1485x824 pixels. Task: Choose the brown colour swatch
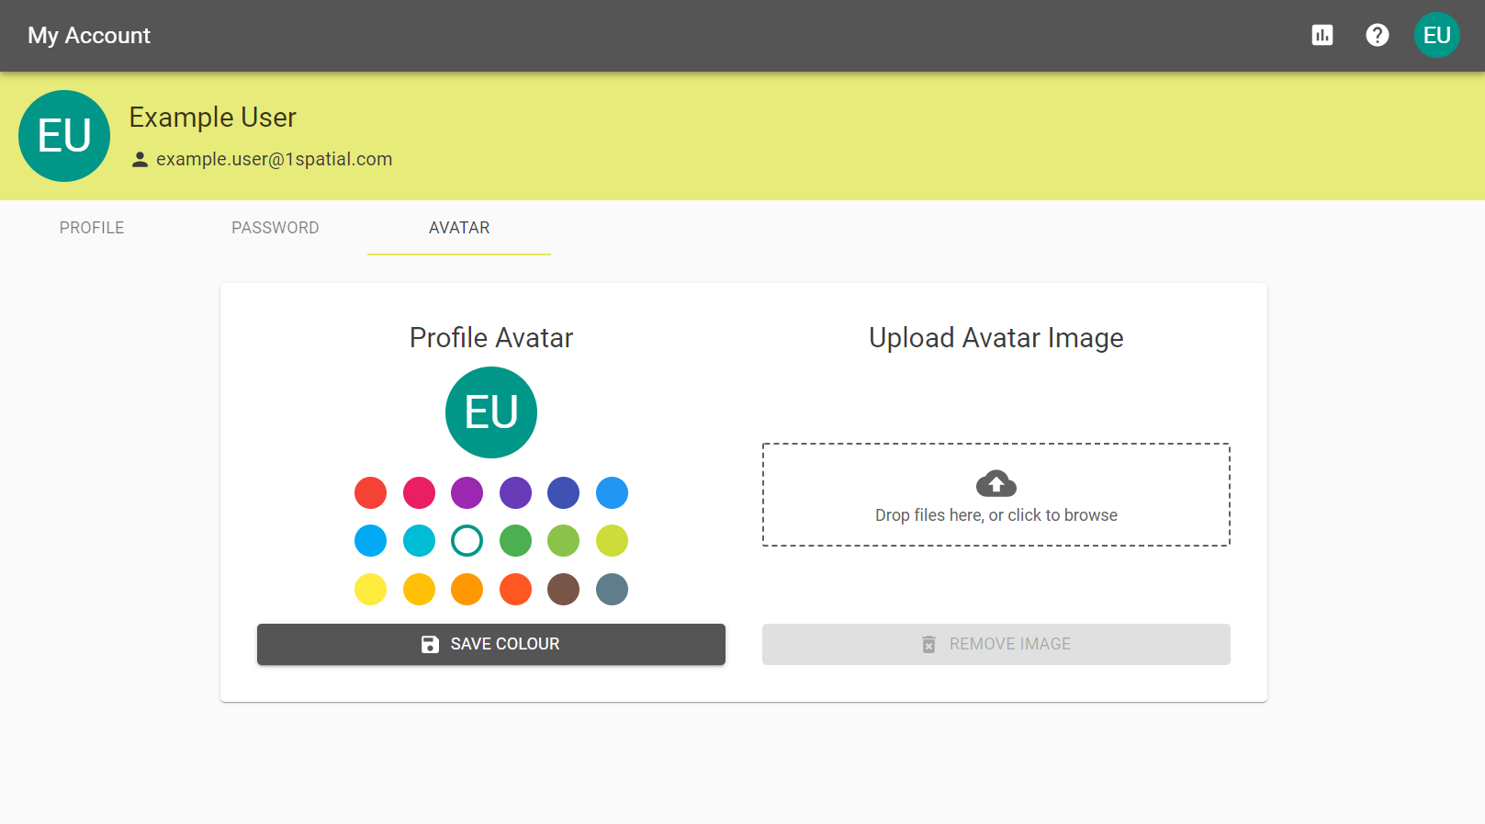point(564,589)
